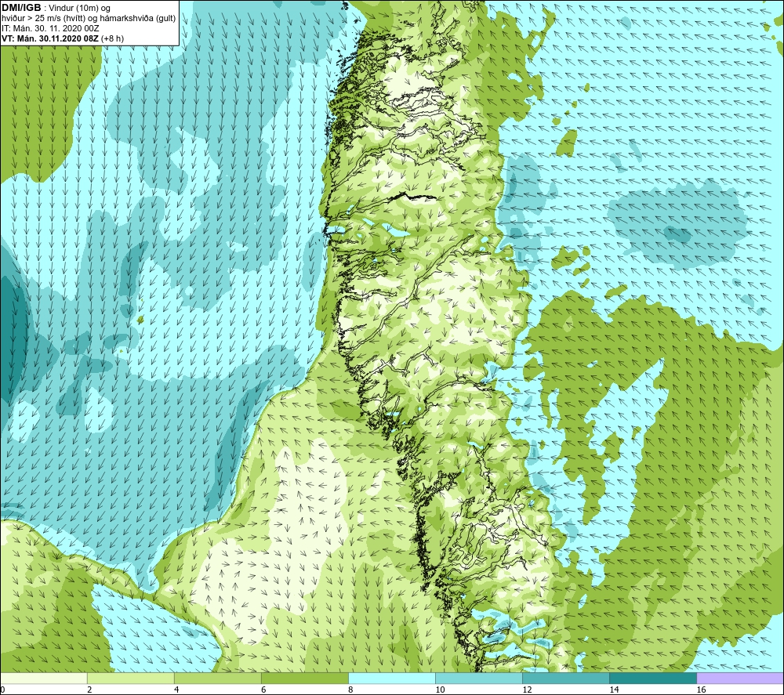
Task: Click the 14-16 m/s dark teal swatch
Action: point(653,678)
